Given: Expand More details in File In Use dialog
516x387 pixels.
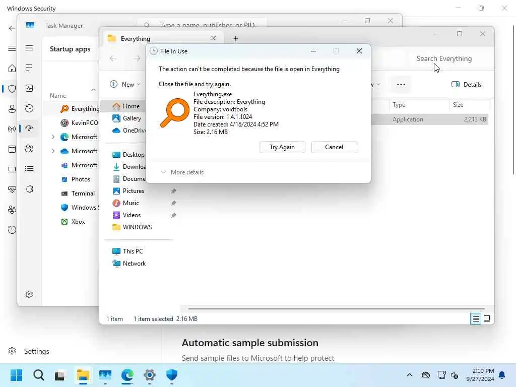Looking at the screenshot, I should point(182,172).
